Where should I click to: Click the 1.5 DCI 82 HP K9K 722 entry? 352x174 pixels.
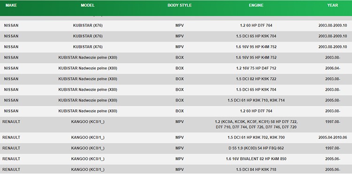[x=256, y=79]
